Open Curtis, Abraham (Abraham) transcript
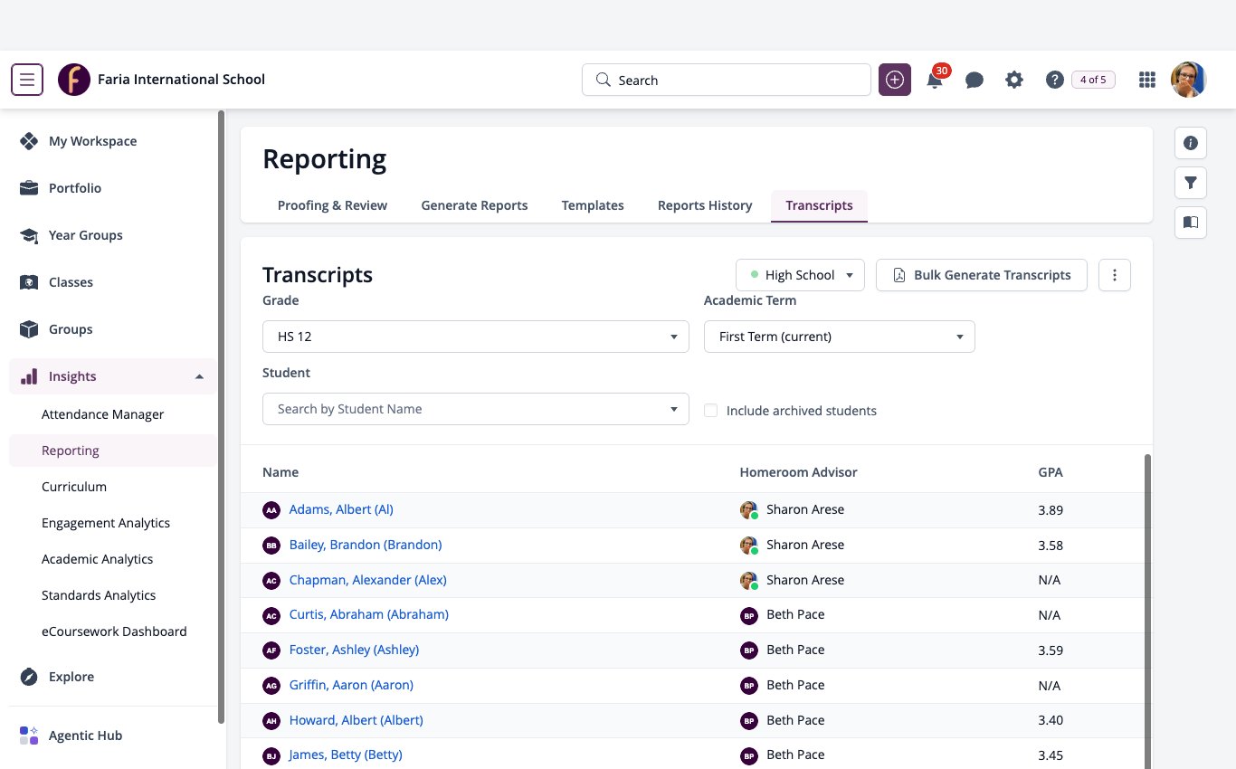Screen dimensions: 1236x769 pos(368,614)
